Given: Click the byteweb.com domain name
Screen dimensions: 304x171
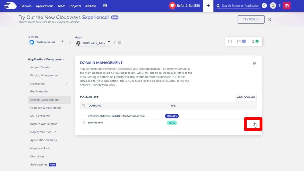Looking at the screenshot, I should (95, 123).
